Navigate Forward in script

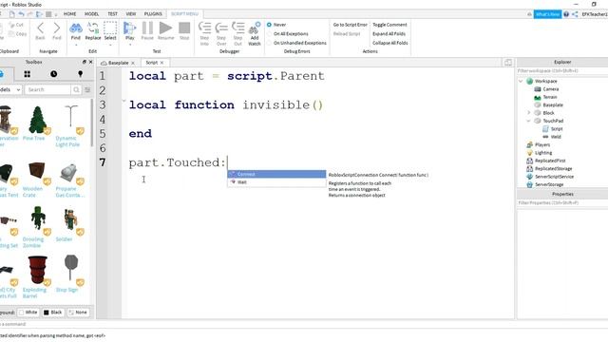(57, 31)
